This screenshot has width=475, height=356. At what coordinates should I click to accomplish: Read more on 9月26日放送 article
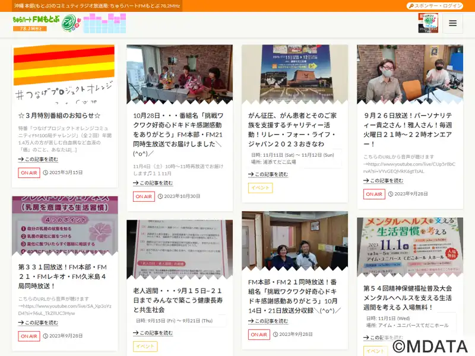point(383,180)
